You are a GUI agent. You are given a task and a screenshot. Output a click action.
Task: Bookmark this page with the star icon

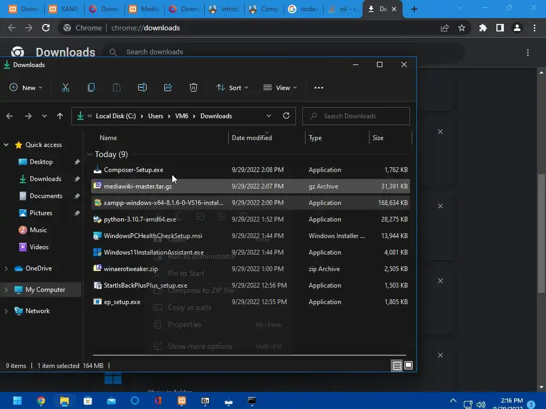point(462,28)
